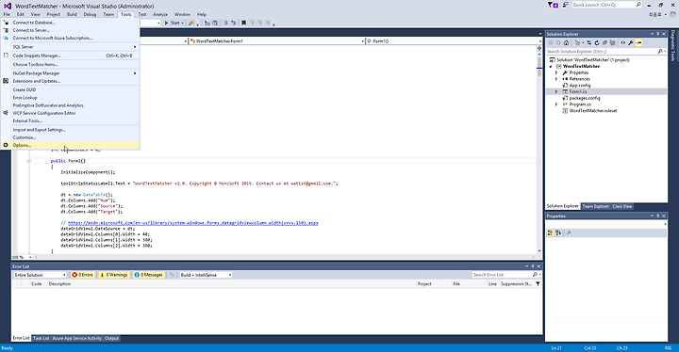
Task: Toggle the 0 Messages filter
Action: click(x=149, y=275)
